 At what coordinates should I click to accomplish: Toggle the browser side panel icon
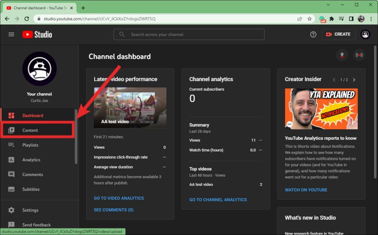[x=351, y=19]
